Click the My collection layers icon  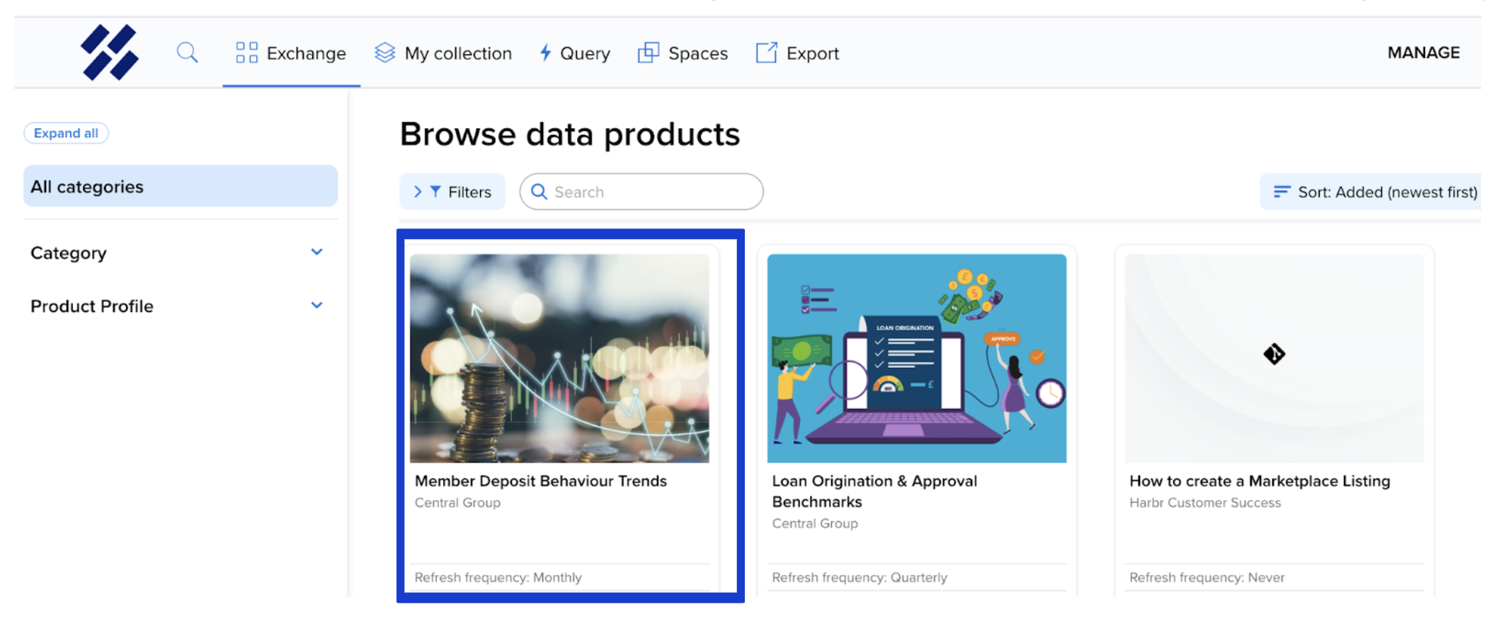[x=384, y=52]
